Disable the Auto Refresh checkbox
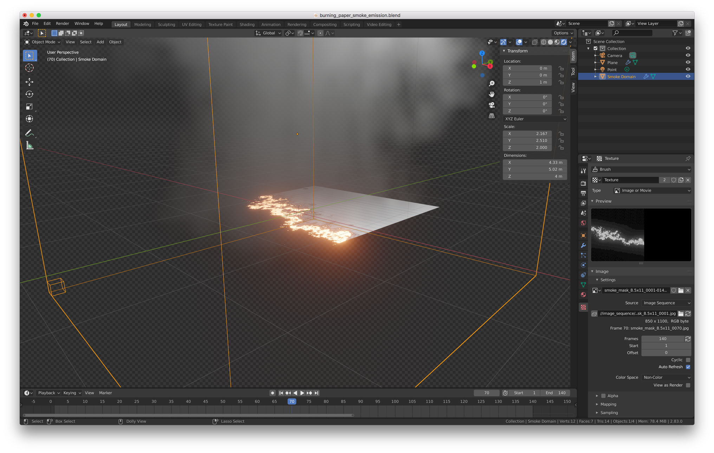714x453 pixels. (x=688, y=367)
